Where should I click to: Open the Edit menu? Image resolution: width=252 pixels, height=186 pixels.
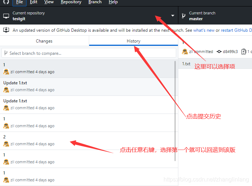34,2
